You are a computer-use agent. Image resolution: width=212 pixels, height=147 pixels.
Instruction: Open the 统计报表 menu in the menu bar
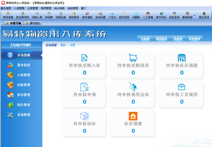[59, 8]
